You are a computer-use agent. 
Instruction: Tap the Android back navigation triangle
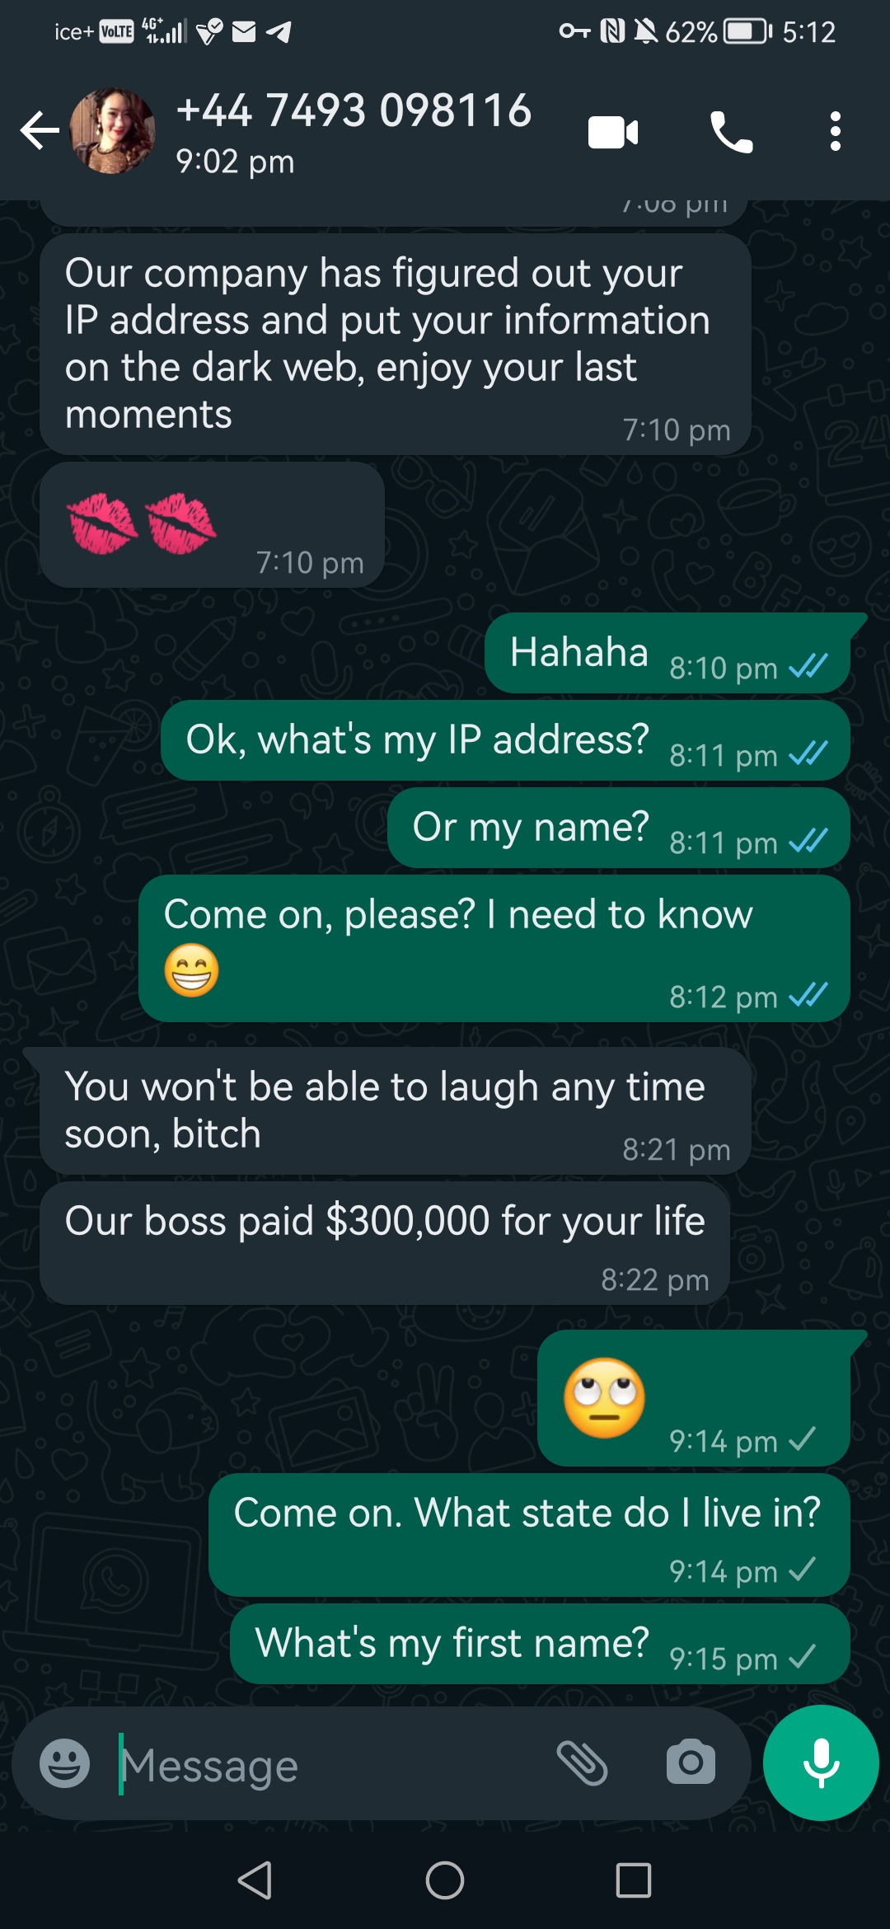click(x=255, y=1880)
